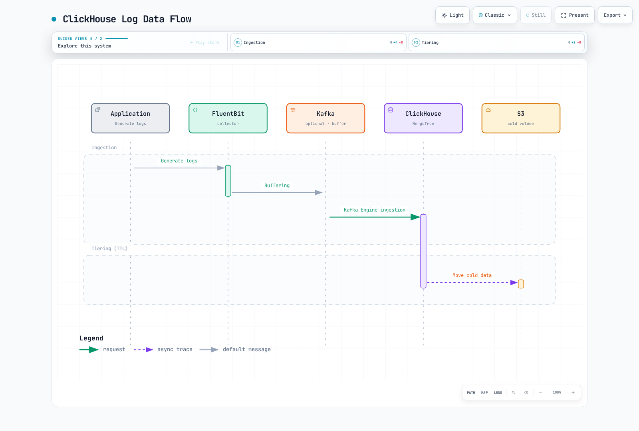Click the 100% zoom level
The width and height of the screenshot is (639, 431).
(557, 393)
